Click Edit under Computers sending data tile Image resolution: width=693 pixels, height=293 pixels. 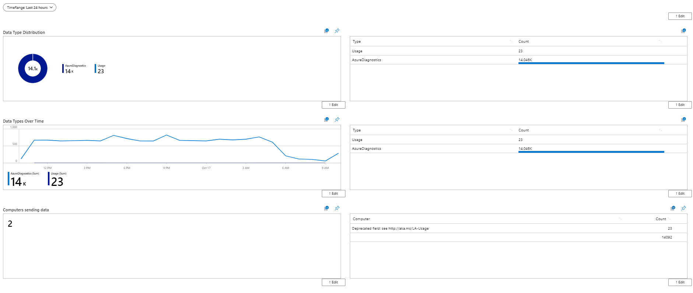333,282
